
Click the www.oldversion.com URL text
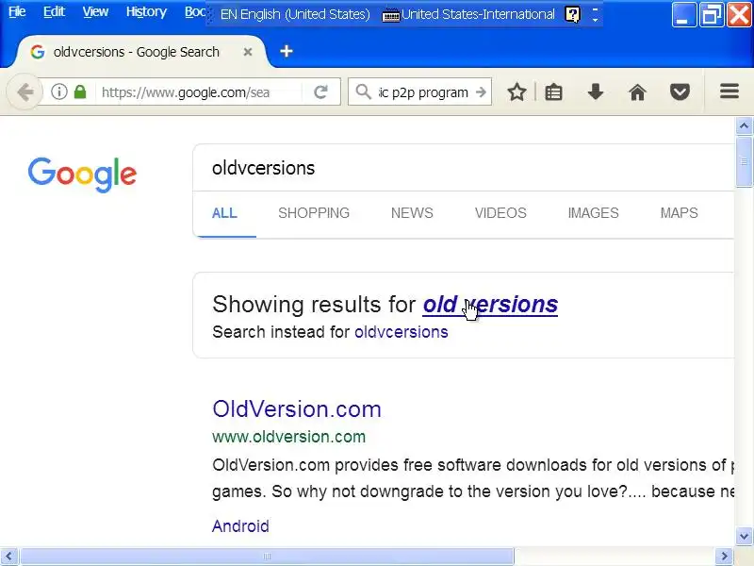point(288,437)
